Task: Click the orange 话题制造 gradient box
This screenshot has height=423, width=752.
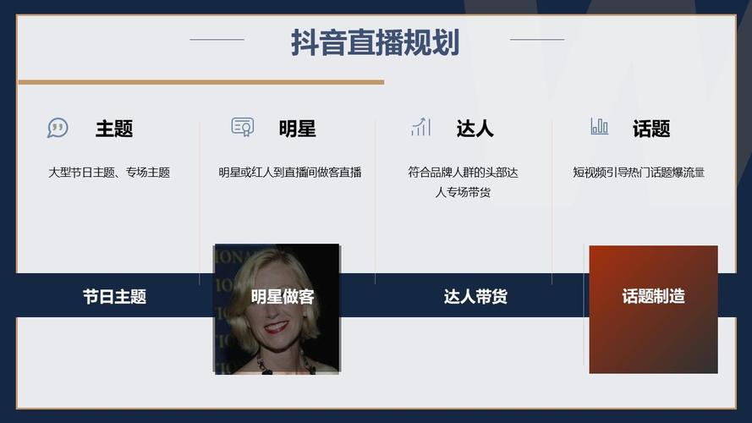Action: tap(653, 310)
